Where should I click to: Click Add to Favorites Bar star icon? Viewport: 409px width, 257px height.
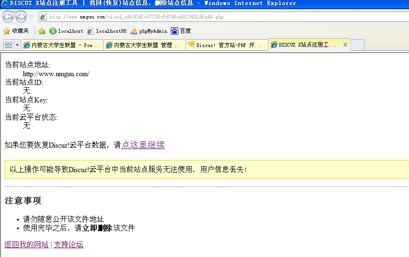42,31
